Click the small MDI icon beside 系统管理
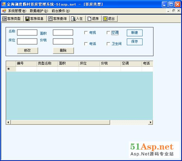Screen dimensions: 182x161 click(4, 11)
